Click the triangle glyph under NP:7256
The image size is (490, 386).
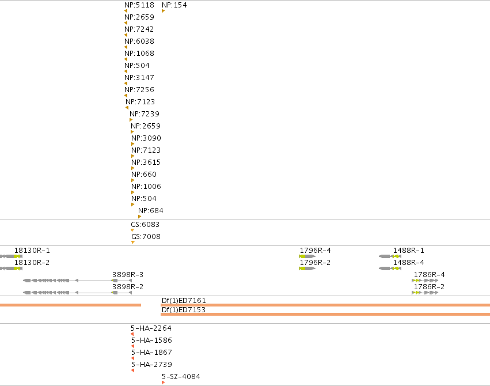click(x=126, y=96)
